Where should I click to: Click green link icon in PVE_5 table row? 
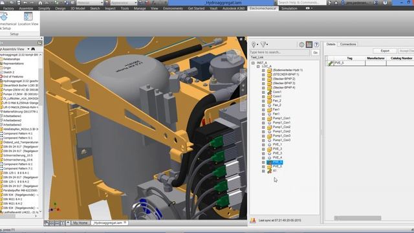point(331,63)
